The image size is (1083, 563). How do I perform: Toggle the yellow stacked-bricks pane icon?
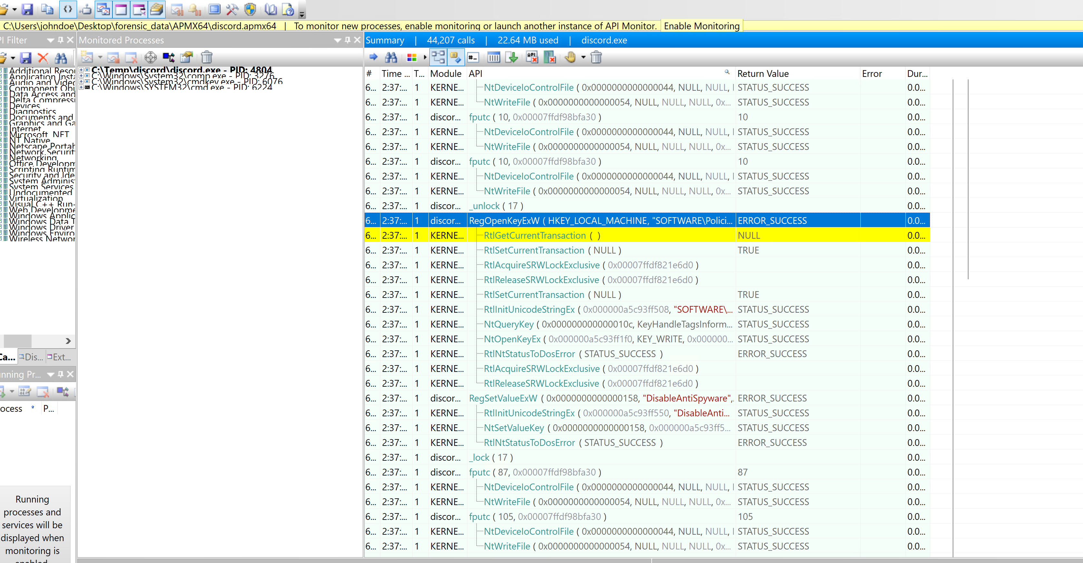[x=157, y=9]
